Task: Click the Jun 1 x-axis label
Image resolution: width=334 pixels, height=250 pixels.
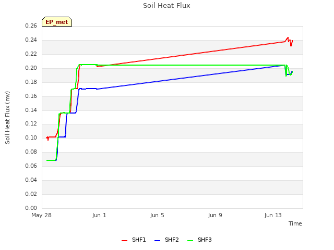Action: 99,215
